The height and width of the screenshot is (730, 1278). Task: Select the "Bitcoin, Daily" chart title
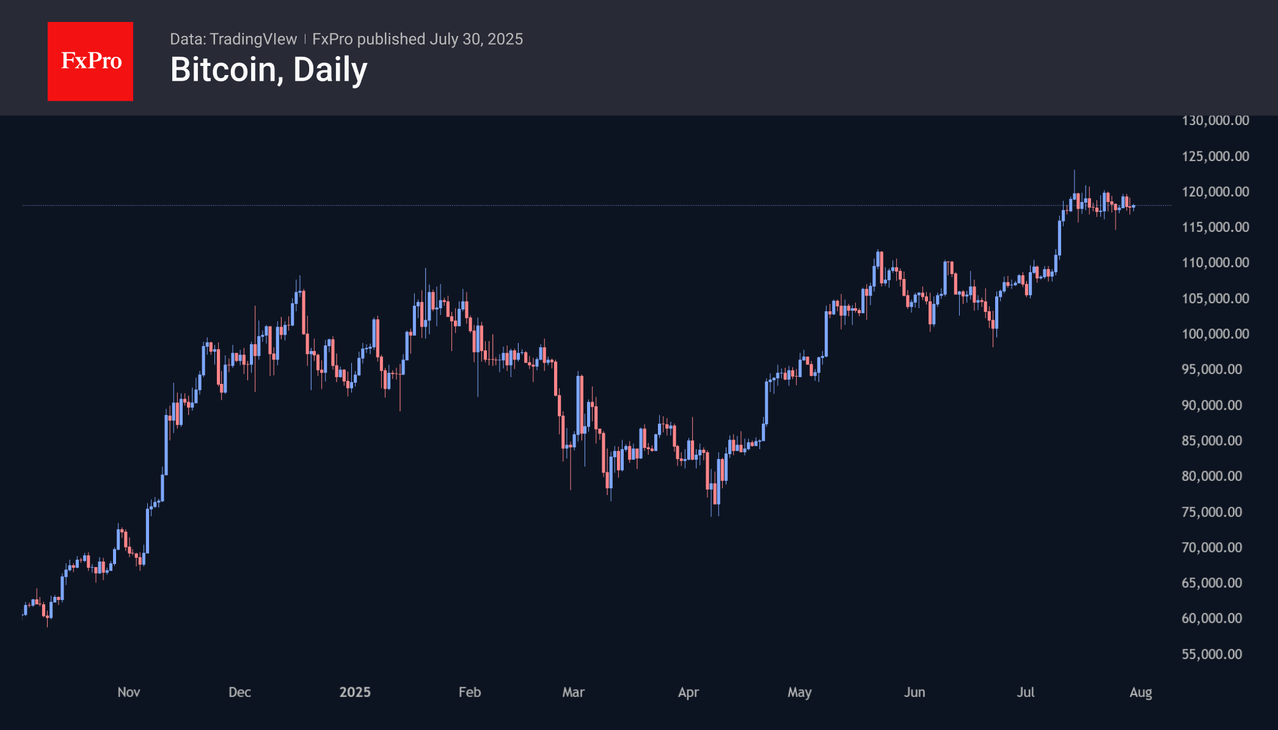(x=269, y=70)
